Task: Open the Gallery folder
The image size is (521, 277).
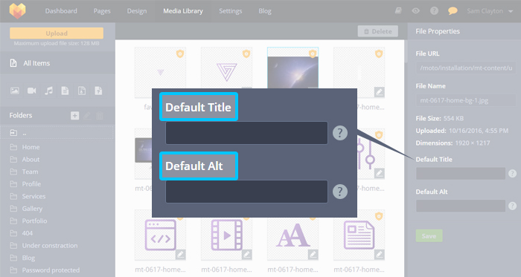Action: pos(32,209)
